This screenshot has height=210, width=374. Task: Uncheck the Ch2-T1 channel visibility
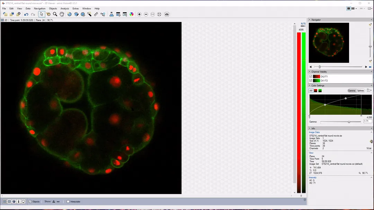tap(311, 76)
